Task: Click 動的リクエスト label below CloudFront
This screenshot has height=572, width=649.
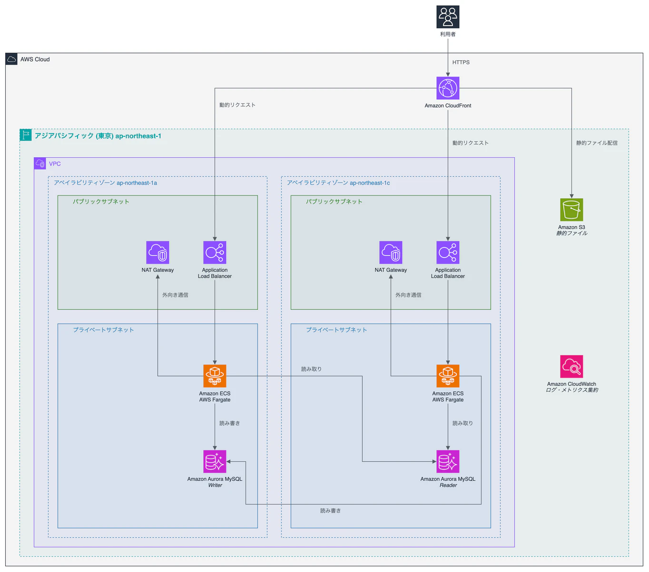Action: tap(471, 143)
